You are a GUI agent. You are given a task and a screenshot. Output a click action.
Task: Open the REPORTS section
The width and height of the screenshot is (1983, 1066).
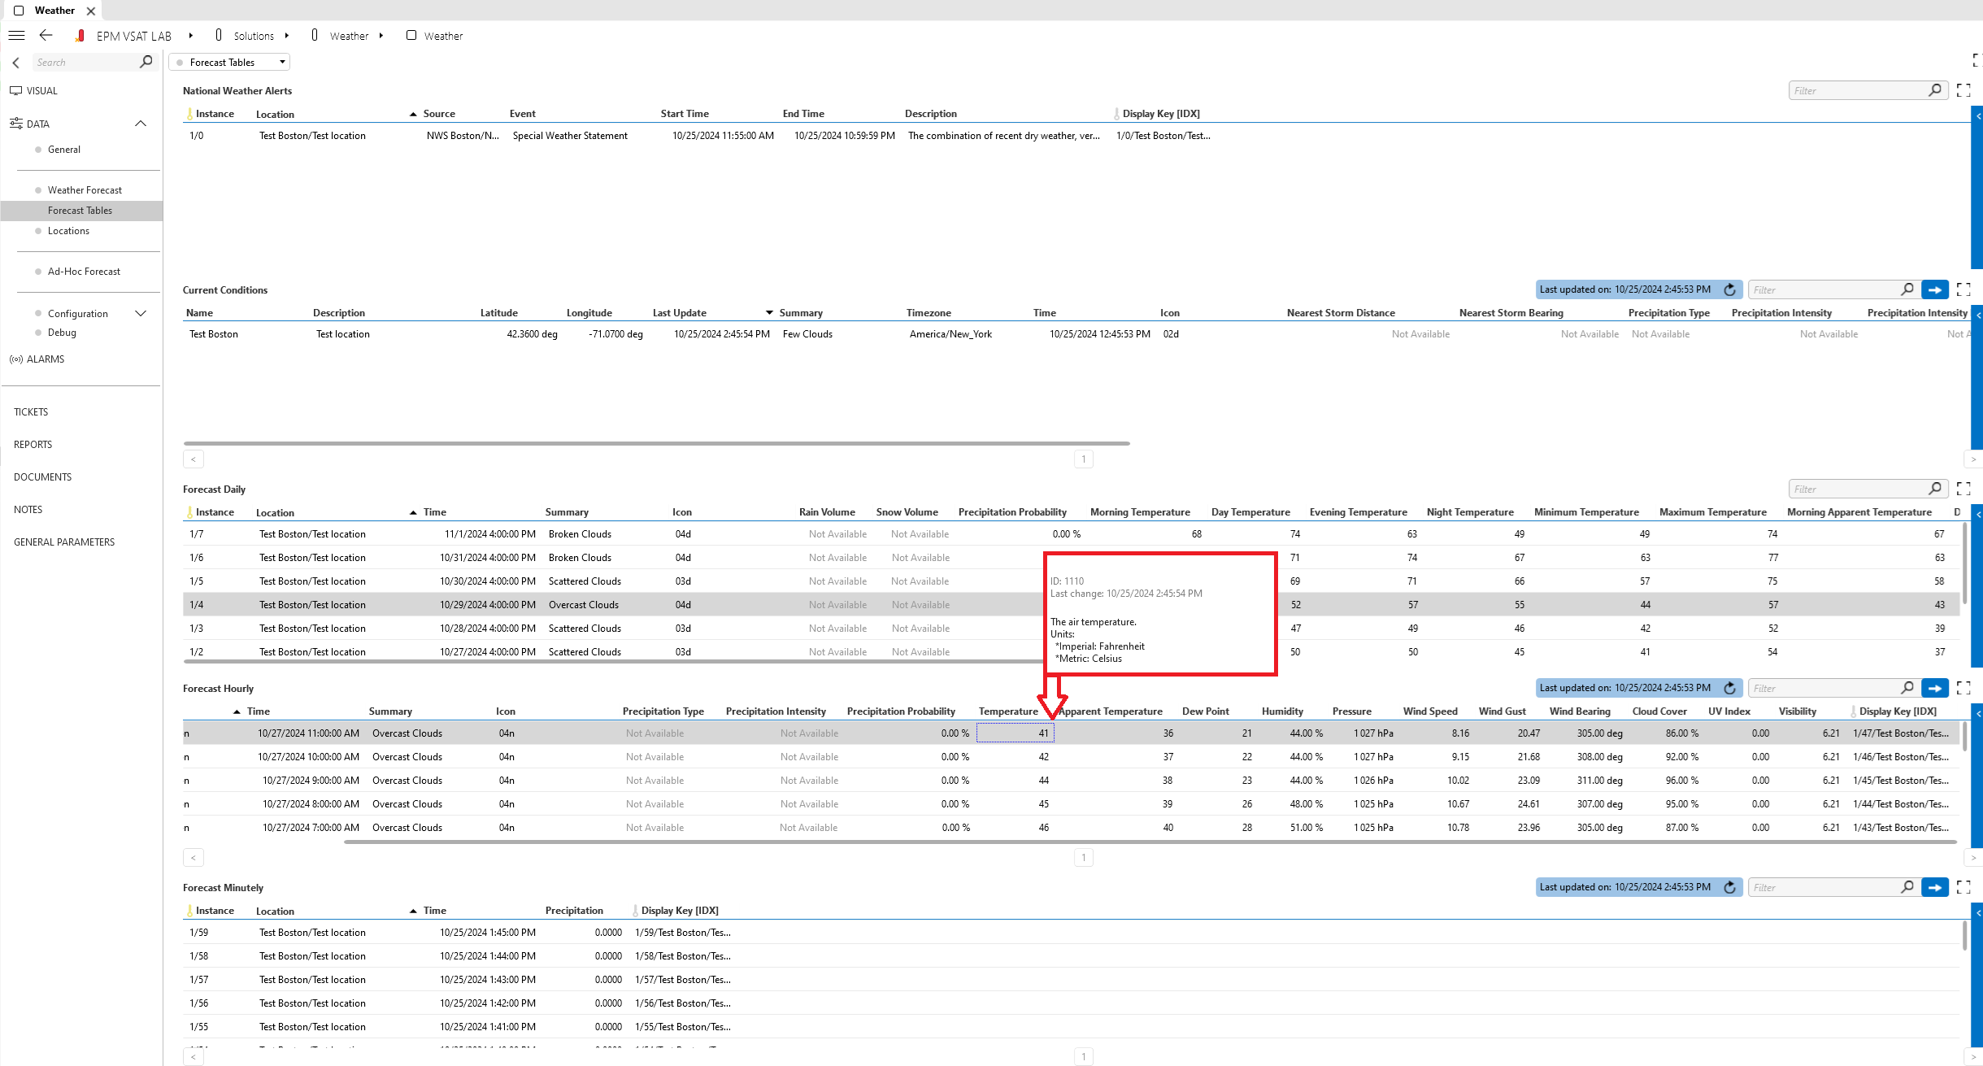[33, 445]
